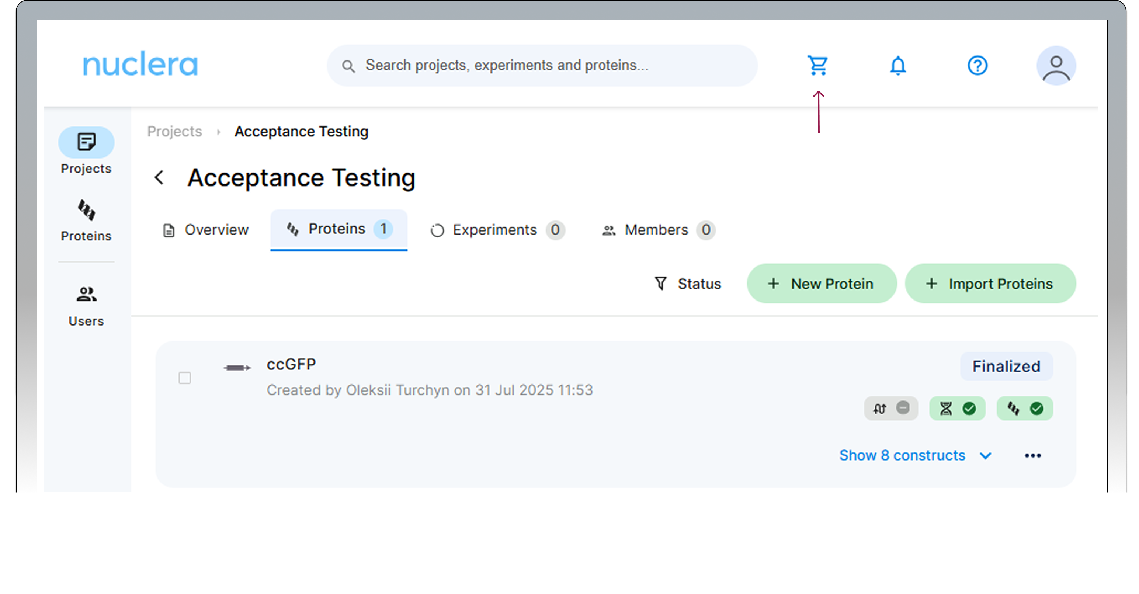This screenshot has width=1139, height=594.
Task: Switch to the Experiments tab
Action: pyautogui.click(x=497, y=230)
